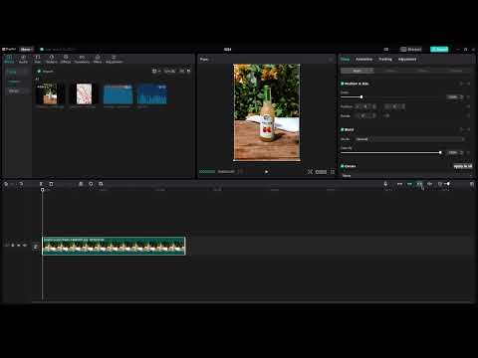The width and height of the screenshot is (478, 358).
Task: Click the Undo arrow in timeline toolbar
Action: (21, 184)
